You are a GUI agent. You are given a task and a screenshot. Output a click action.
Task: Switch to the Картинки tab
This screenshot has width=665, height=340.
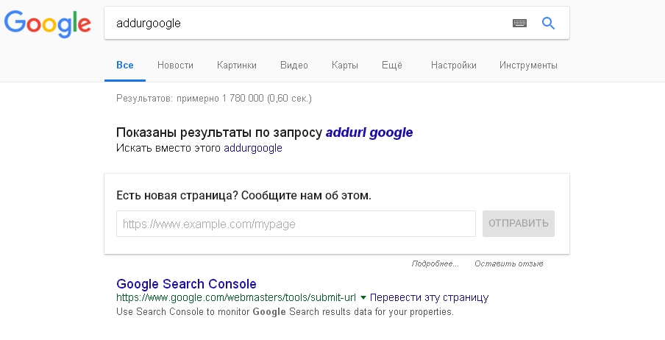(237, 65)
